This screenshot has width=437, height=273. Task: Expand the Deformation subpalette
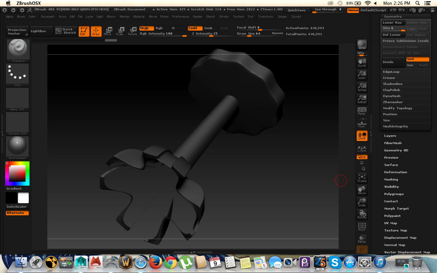coord(395,172)
